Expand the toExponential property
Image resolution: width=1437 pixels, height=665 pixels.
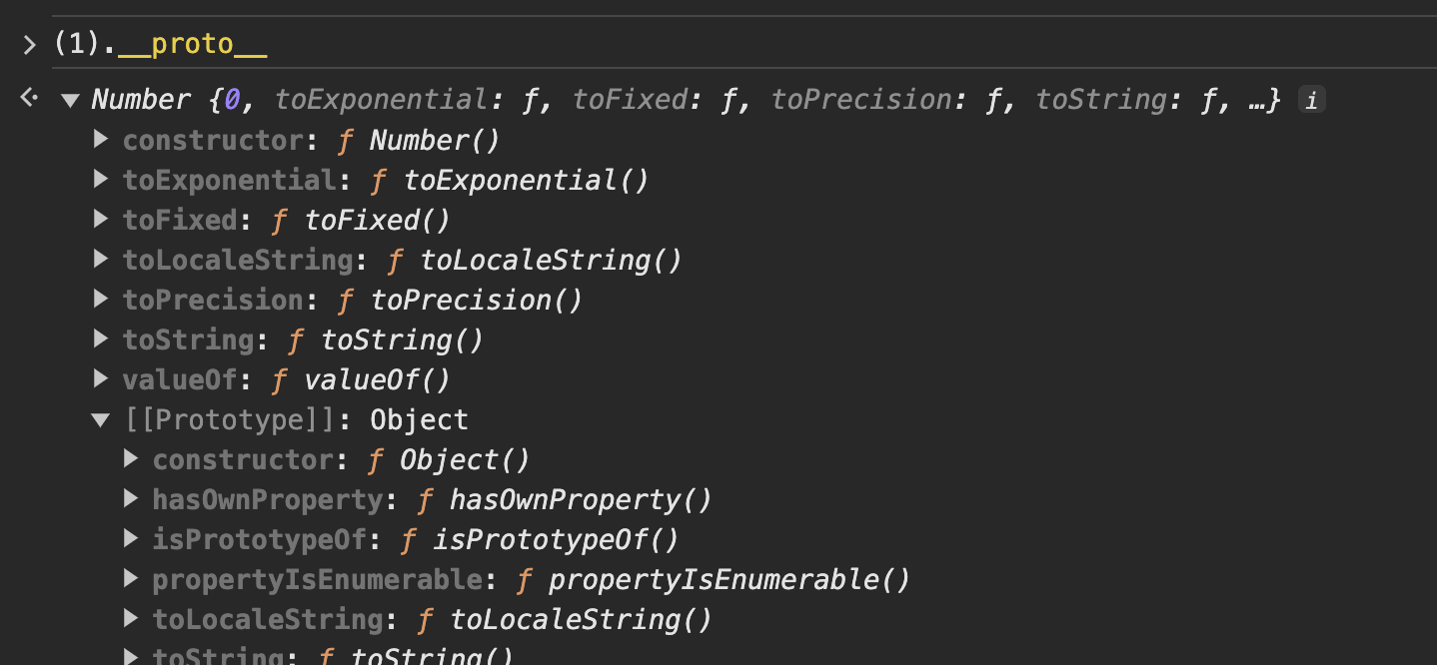(x=100, y=180)
